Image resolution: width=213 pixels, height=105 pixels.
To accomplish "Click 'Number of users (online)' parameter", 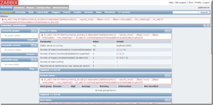I will [52, 62].
